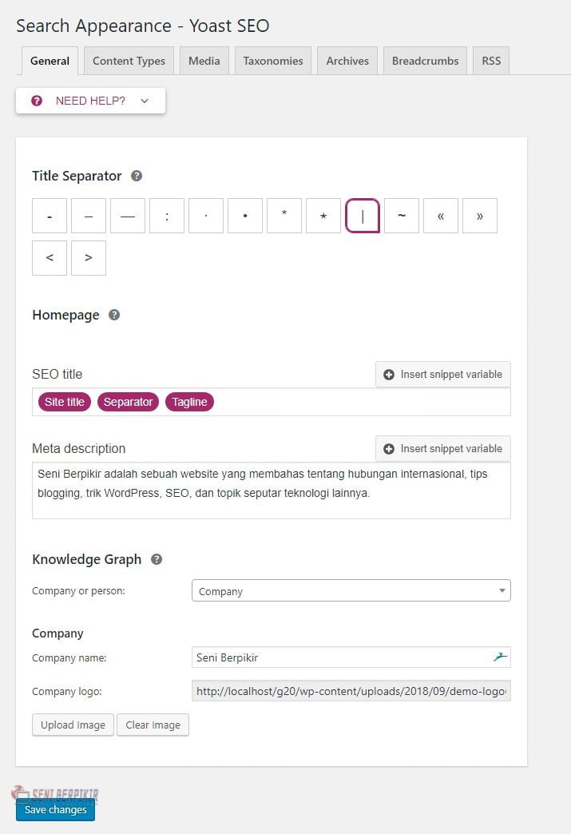Select the star separator option
The height and width of the screenshot is (834, 571).
click(x=323, y=216)
